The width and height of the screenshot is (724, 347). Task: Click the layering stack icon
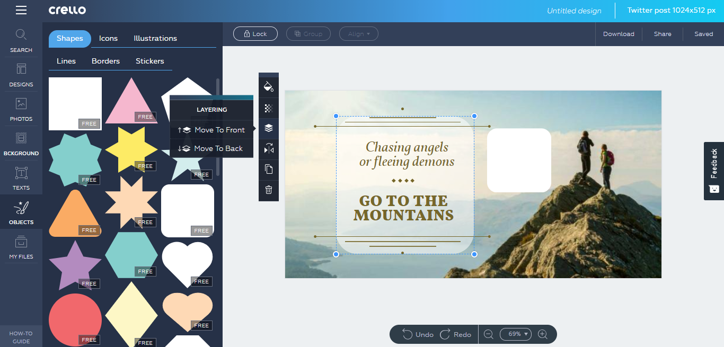click(269, 128)
